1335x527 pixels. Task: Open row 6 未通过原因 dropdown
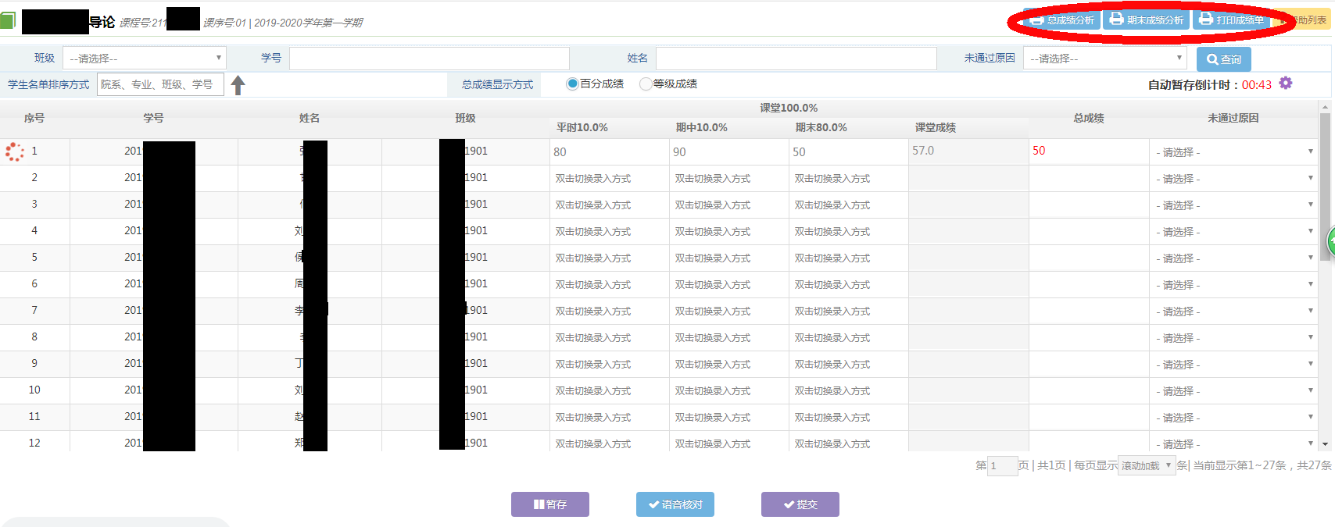(x=1233, y=285)
